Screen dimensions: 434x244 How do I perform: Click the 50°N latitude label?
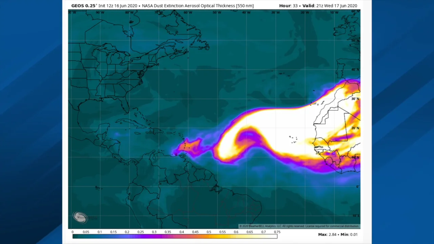pos(355,40)
